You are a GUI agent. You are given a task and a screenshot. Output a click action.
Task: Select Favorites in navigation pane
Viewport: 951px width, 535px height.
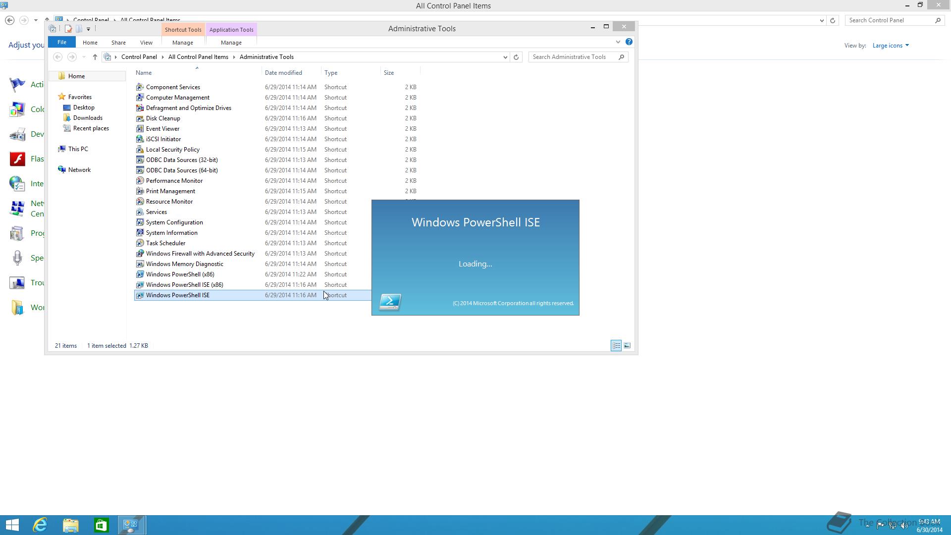(x=80, y=97)
